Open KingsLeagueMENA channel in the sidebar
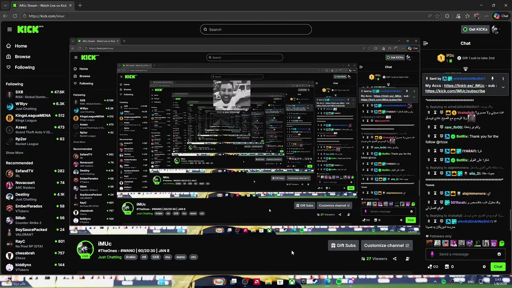The height and width of the screenshot is (288, 512). click(x=35, y=118)
